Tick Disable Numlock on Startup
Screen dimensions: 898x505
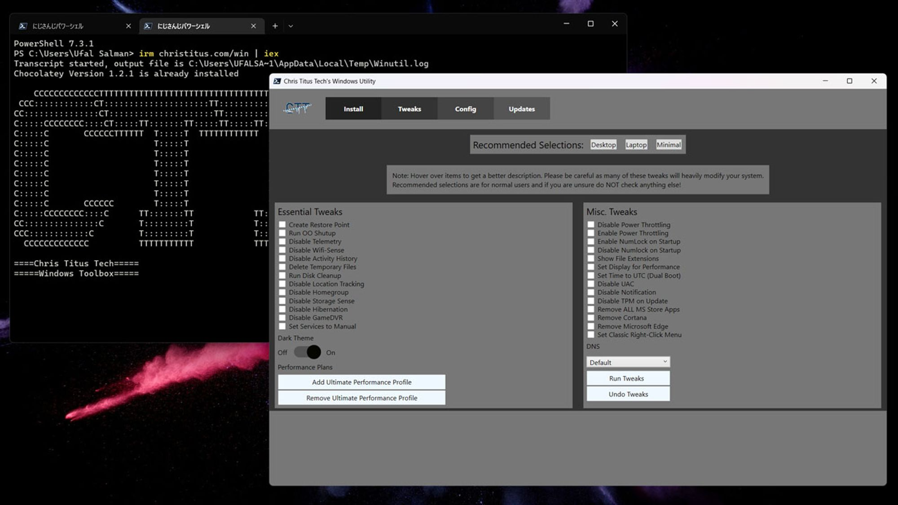[x=590, y=250]
